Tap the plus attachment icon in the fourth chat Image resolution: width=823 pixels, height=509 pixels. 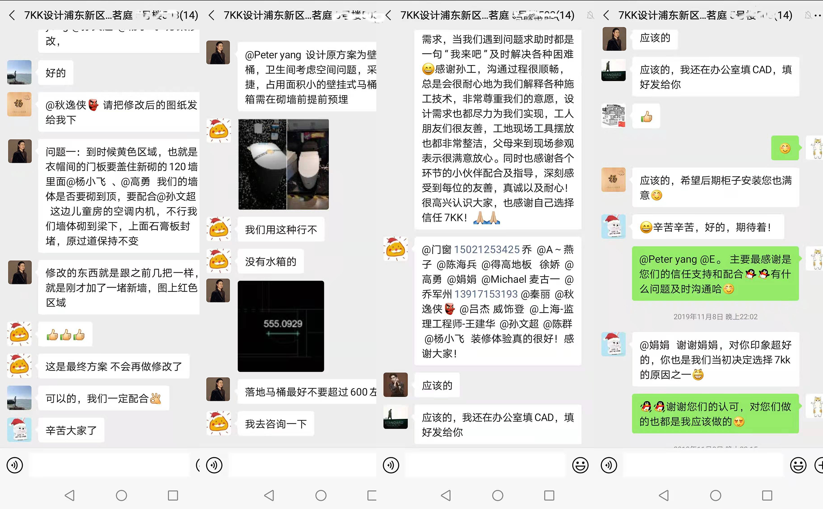point(821,465)
